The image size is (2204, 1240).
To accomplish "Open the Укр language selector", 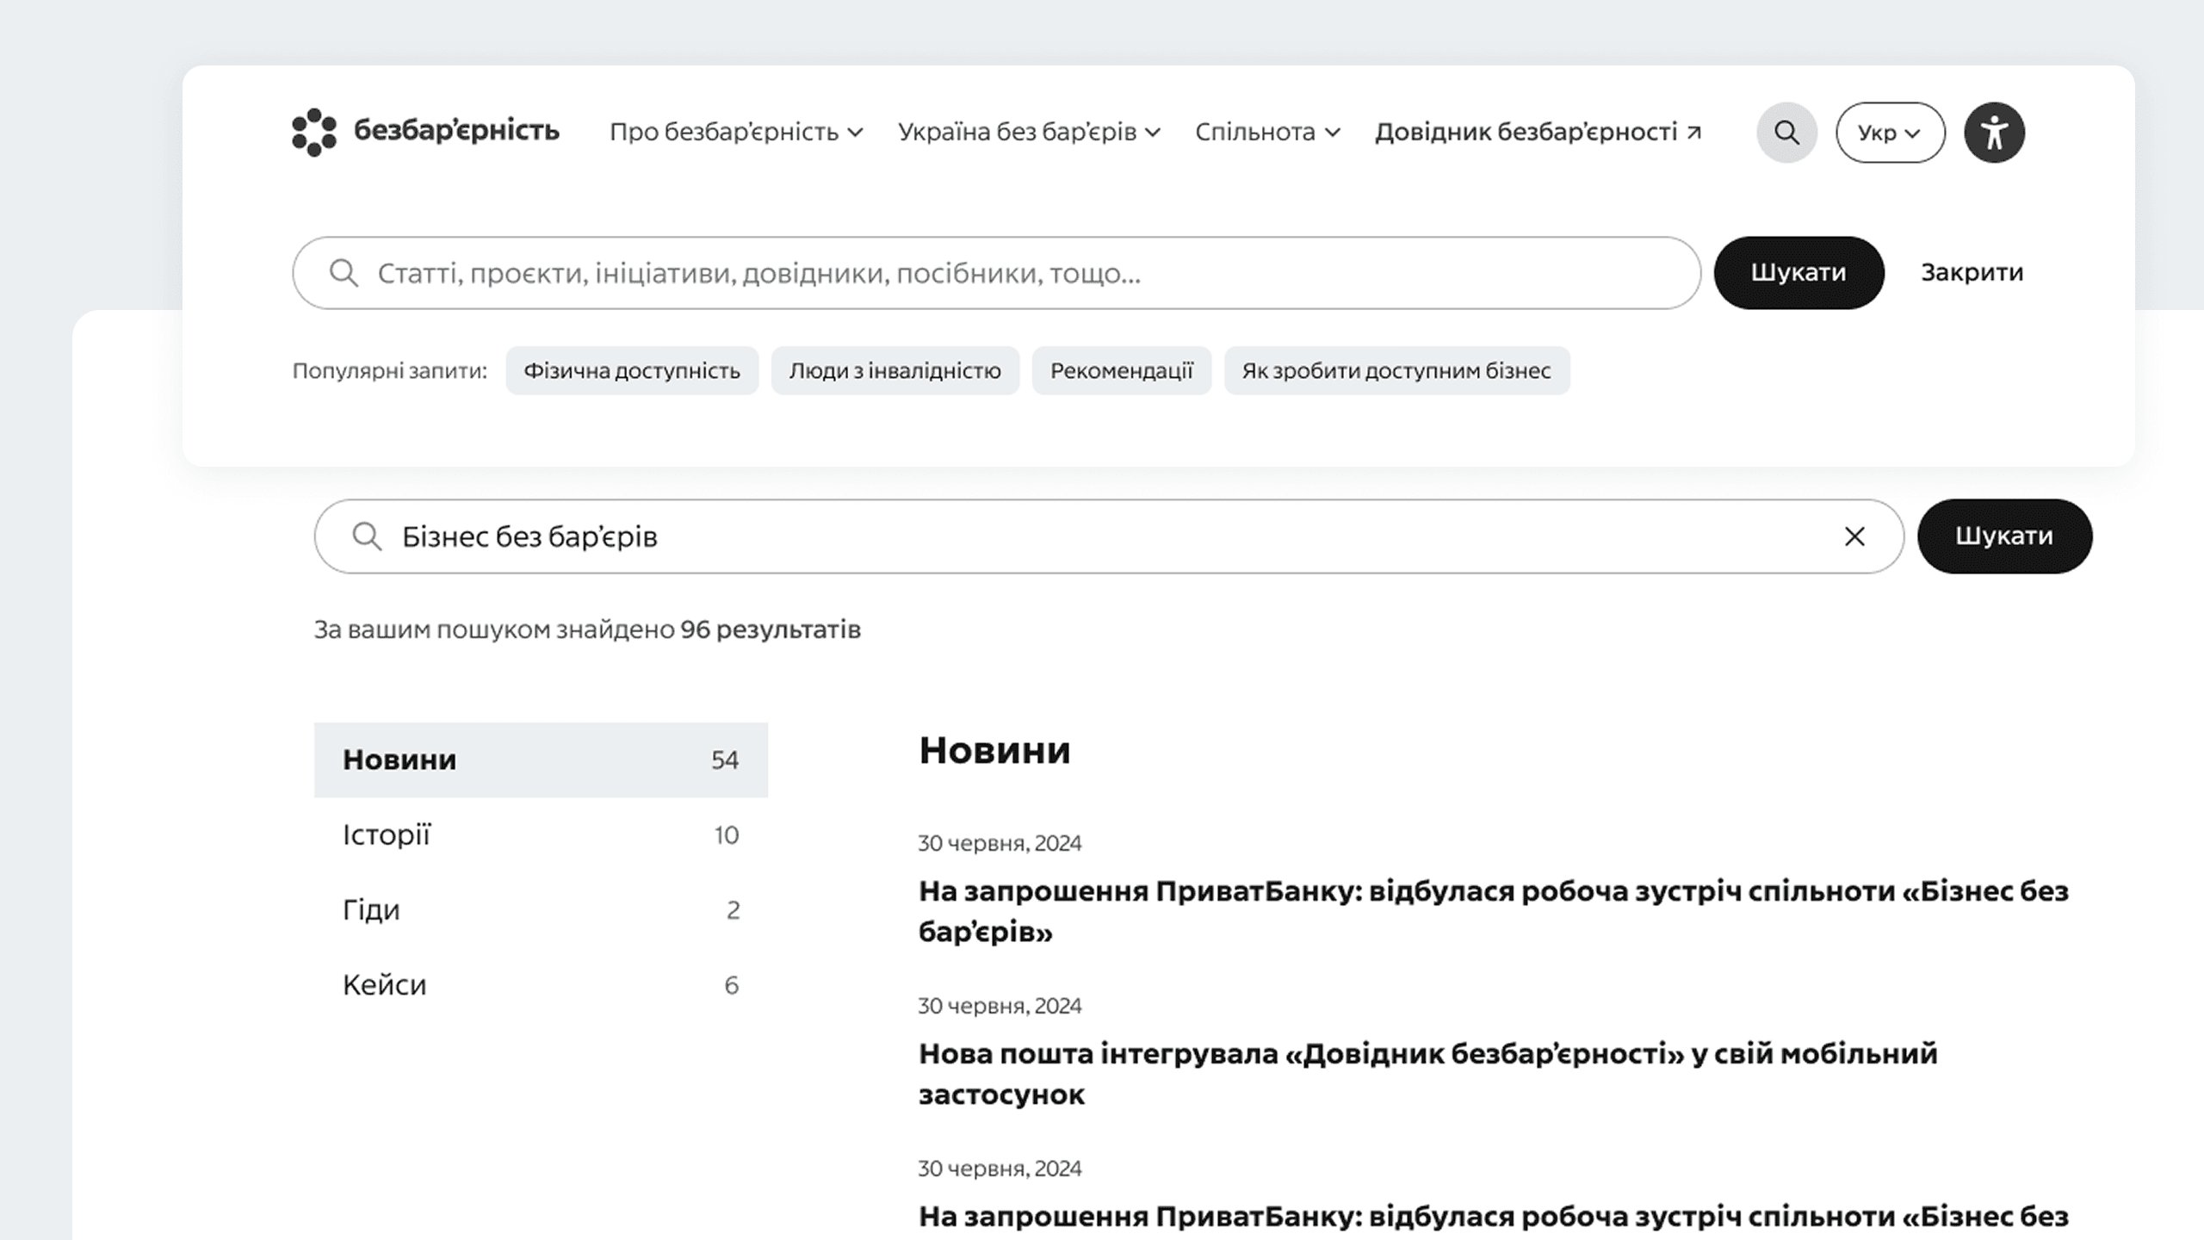I will click(1890, 133).
